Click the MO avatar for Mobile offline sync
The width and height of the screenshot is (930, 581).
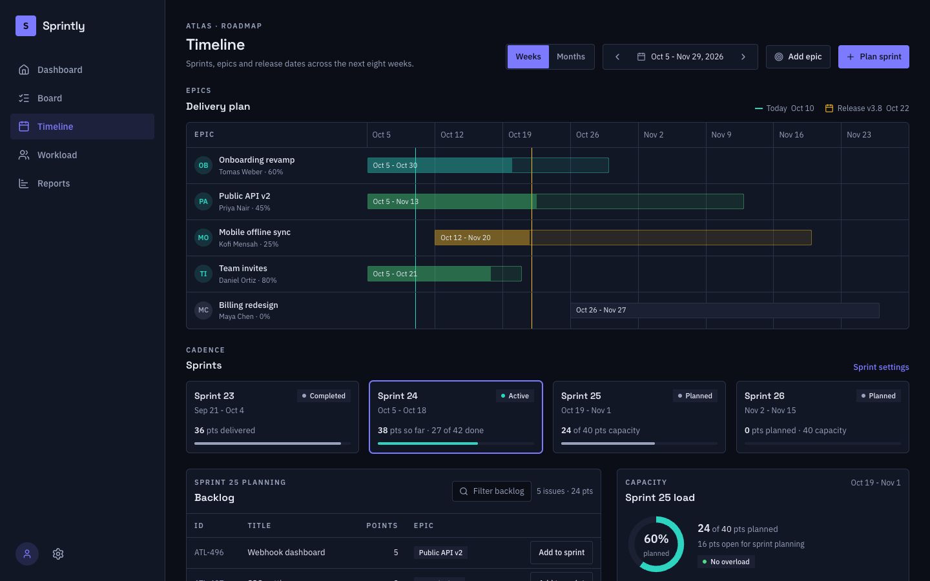coord(203,238)
